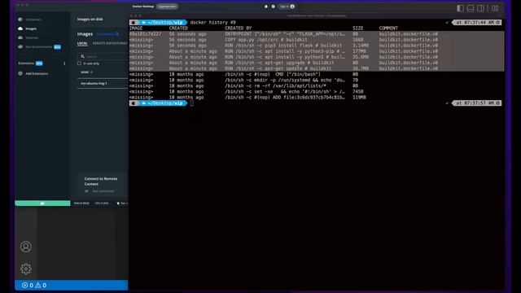Image resolution: width=521 pixels, height=293 pixels.
Task: Click the COMMENT column header
Action: click(388, 28)
